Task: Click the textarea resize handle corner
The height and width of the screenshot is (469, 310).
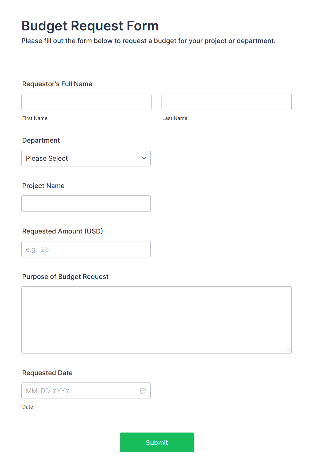Action: point(288,350)
